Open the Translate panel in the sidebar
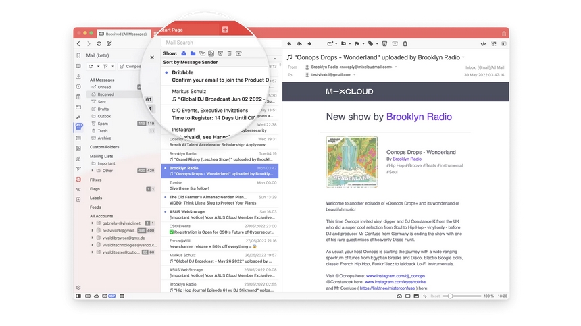The image size is (581, 326). (78, 117)
